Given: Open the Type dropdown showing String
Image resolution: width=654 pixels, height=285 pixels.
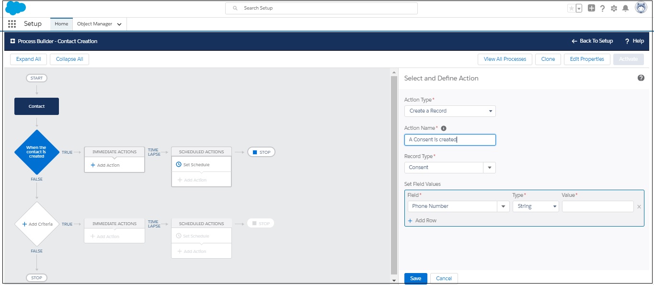Looking at the screenshot, I should (536, 206).
